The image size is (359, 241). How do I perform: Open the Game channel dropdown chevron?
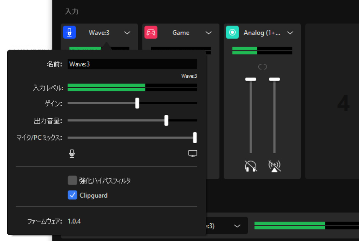pyautogui.click(x=209, y=33)
